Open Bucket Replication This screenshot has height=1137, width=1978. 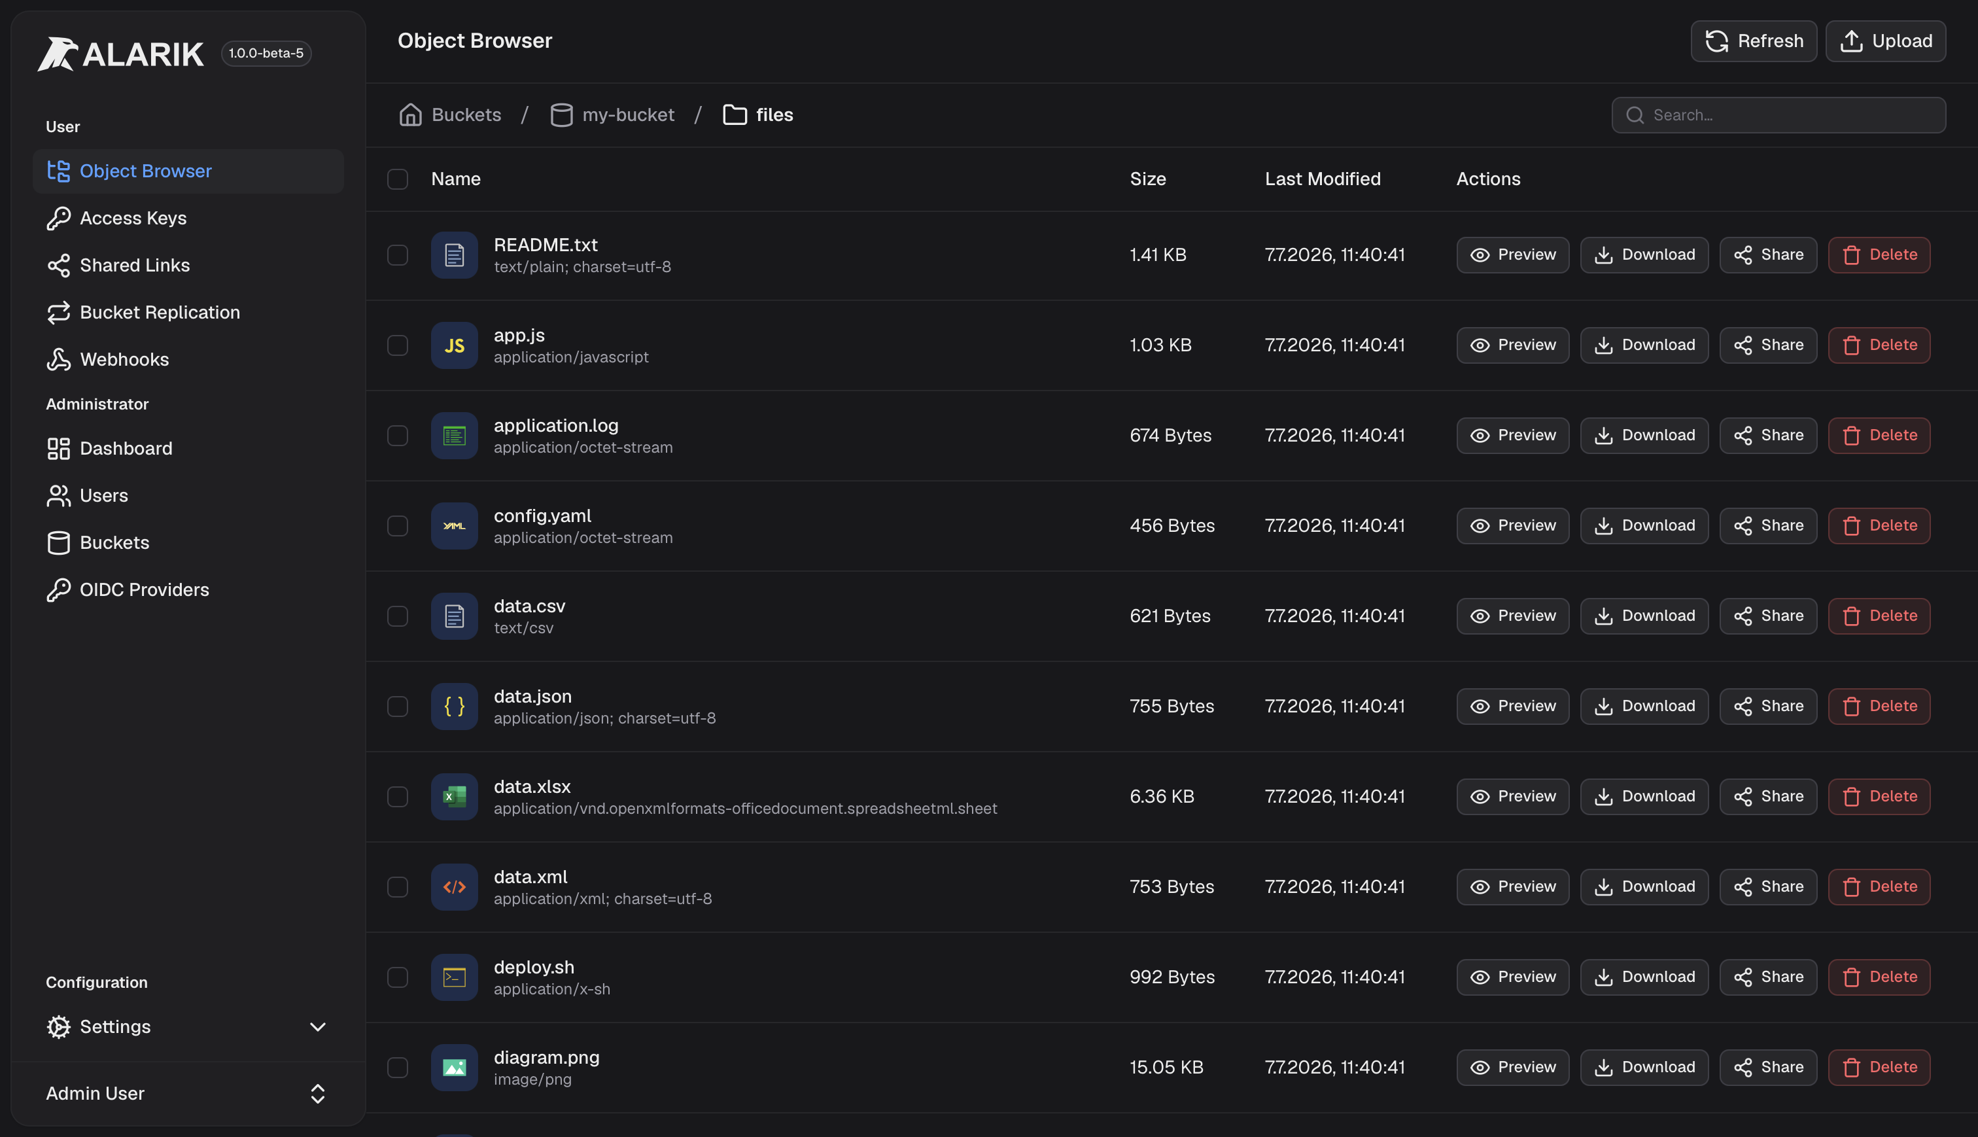pyautogui.click(x=187, y=312)
